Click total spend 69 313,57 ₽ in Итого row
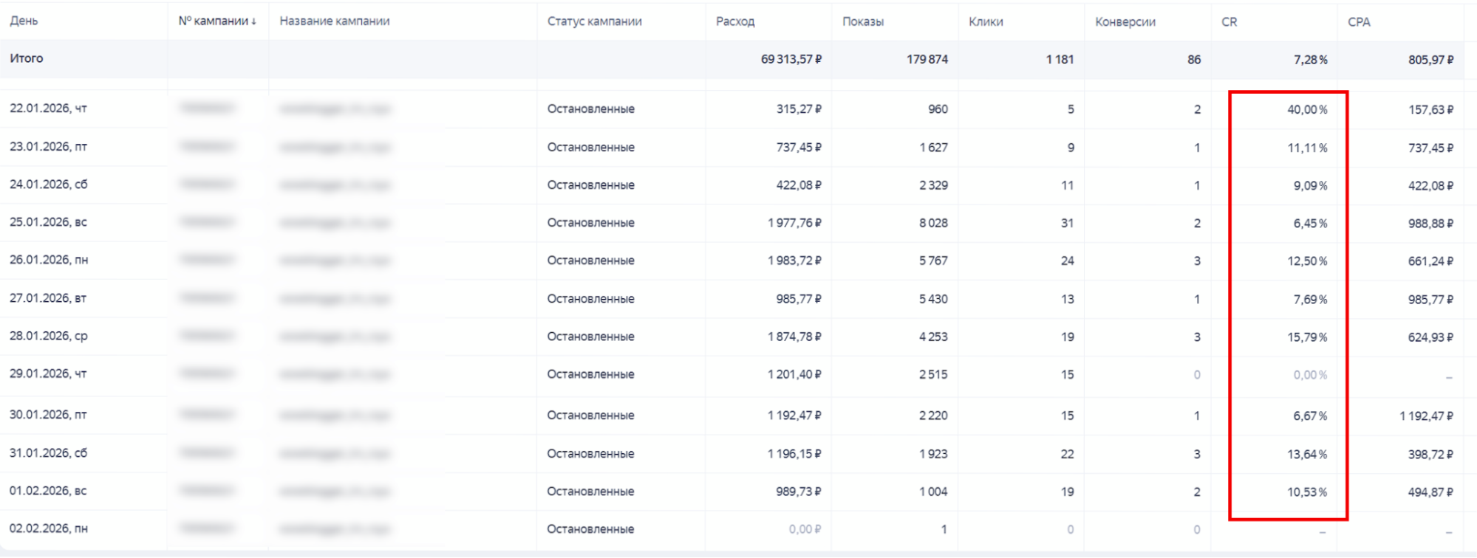1477x558 pixels. tap(791, 59)
